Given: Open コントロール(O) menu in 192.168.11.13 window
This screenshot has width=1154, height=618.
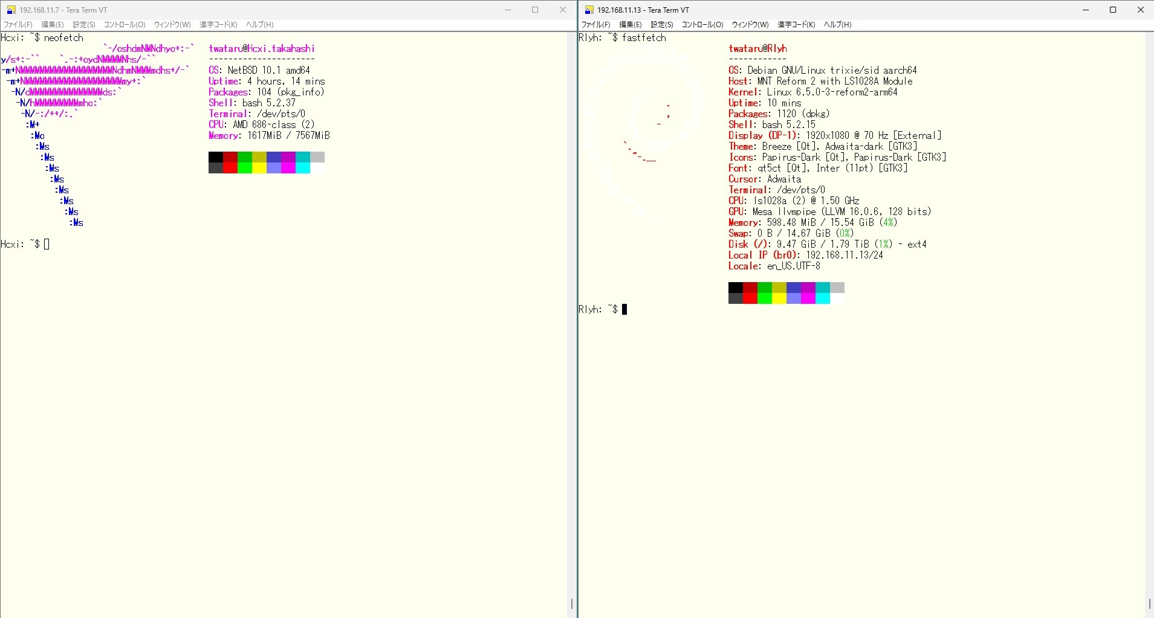Looking at the screenshot, I should point(702,25).
